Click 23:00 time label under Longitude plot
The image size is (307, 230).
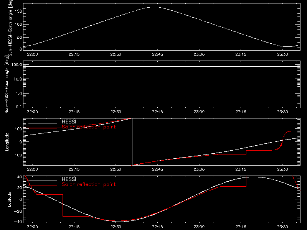coord(199,169)
